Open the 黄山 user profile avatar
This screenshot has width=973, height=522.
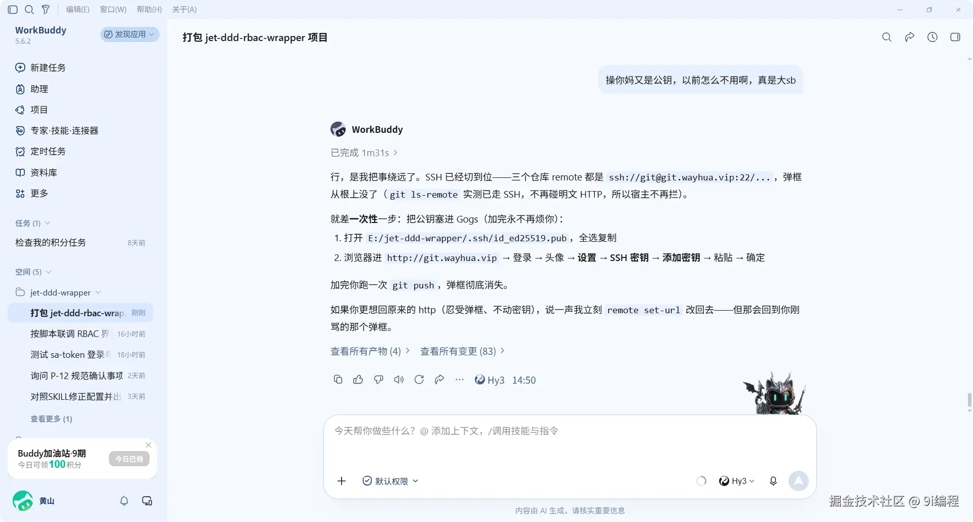click(x=23, y=501)
